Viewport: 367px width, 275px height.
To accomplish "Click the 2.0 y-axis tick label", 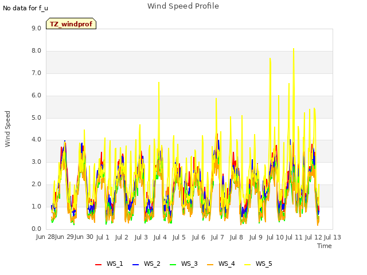I will (36, 184).
